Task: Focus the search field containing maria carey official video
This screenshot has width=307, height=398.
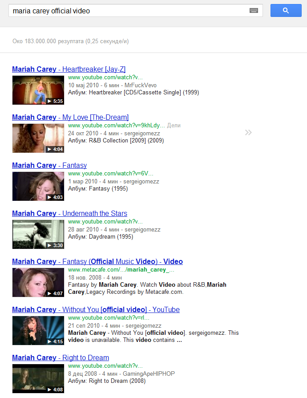Action: pos(136,11)
